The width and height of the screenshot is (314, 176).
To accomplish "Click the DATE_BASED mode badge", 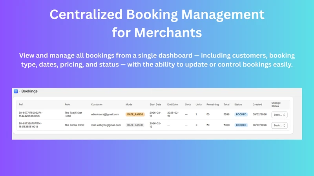I will coord(135,125).
